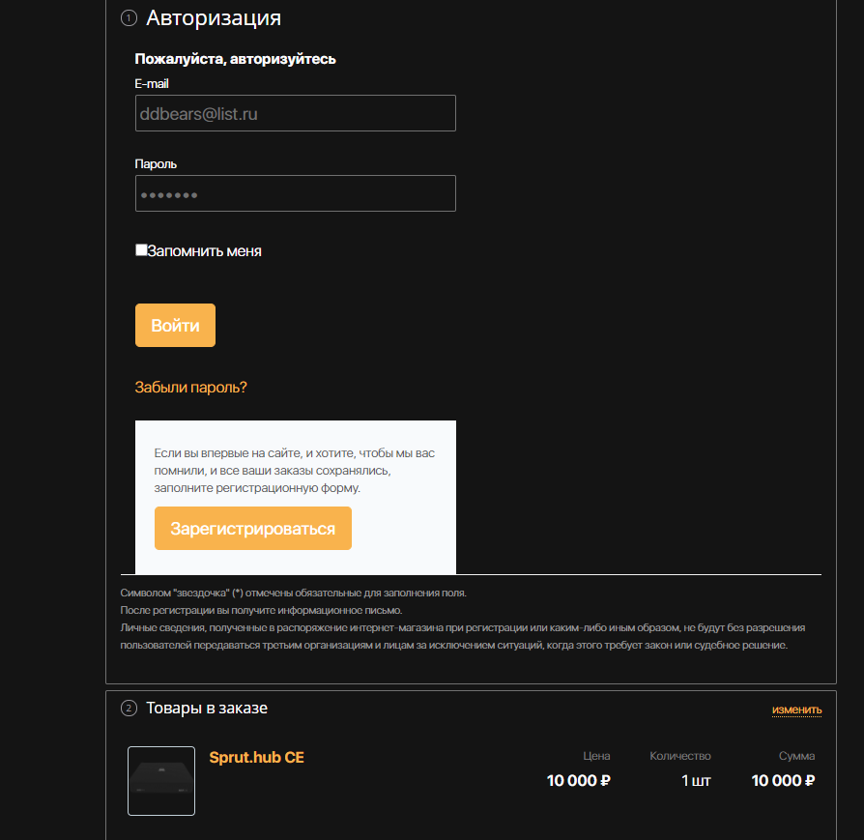Click the Зарегистрироваться button
Image resolution: width=864 pixels, height=840 pixels.
click(x=253, y=528)
